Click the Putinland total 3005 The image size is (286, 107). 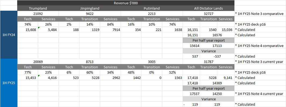[151, 62]
